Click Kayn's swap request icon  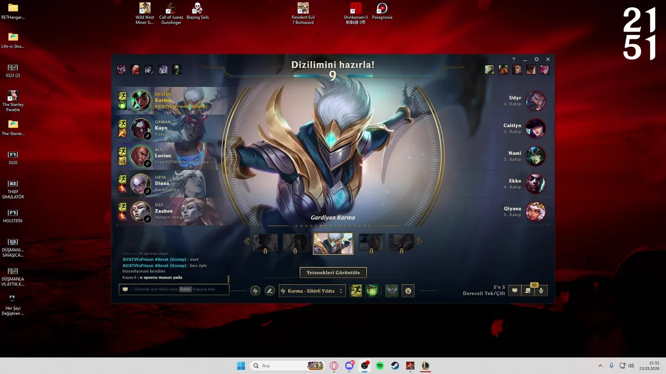[147, 136]
